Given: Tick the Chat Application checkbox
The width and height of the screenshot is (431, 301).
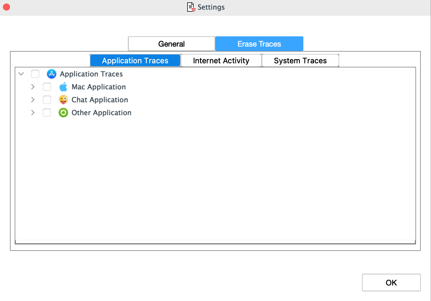Looking at the screenshot, I should coord(47,100).
